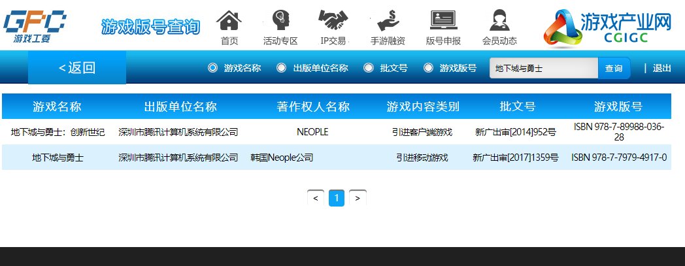Open 版号申报 laptop icon
The height and width of the screenshot is (266, 685).
click(443, 21)
